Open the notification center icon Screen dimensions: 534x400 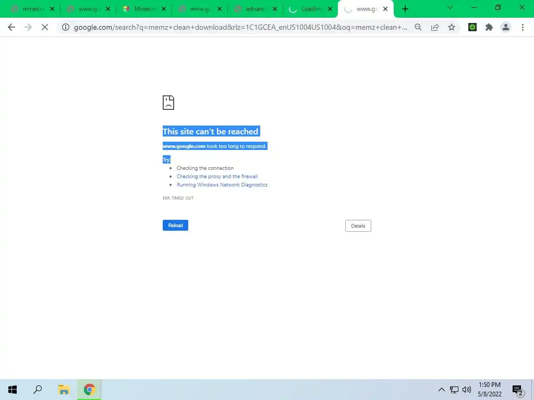[517, 390]
